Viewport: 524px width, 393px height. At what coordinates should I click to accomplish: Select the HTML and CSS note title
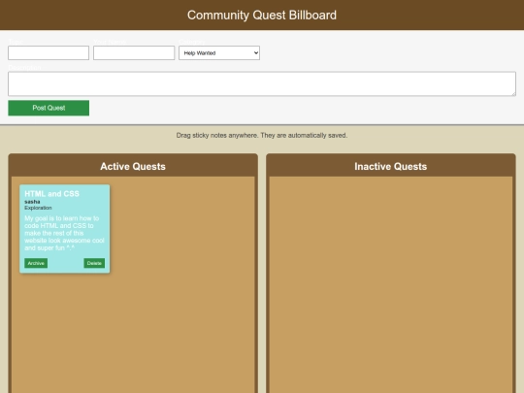(51, 194)
